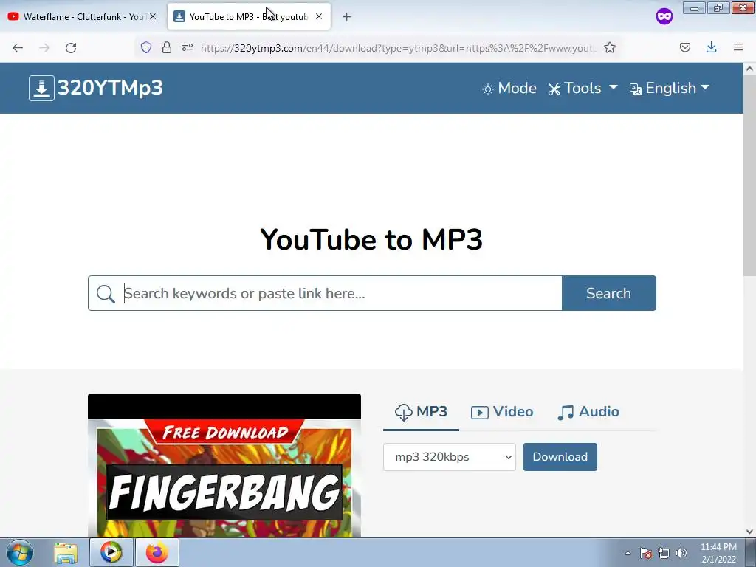
Task: Go forward to the next page
Action: [44, 48]
